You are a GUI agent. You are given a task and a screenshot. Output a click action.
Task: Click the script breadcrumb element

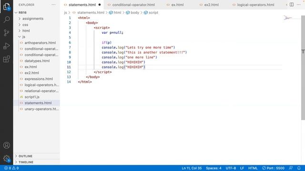click(x=151, y=13)
